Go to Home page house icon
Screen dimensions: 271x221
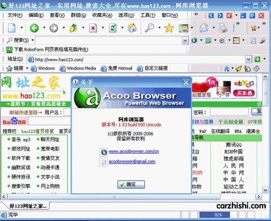[x=132, y=28]
